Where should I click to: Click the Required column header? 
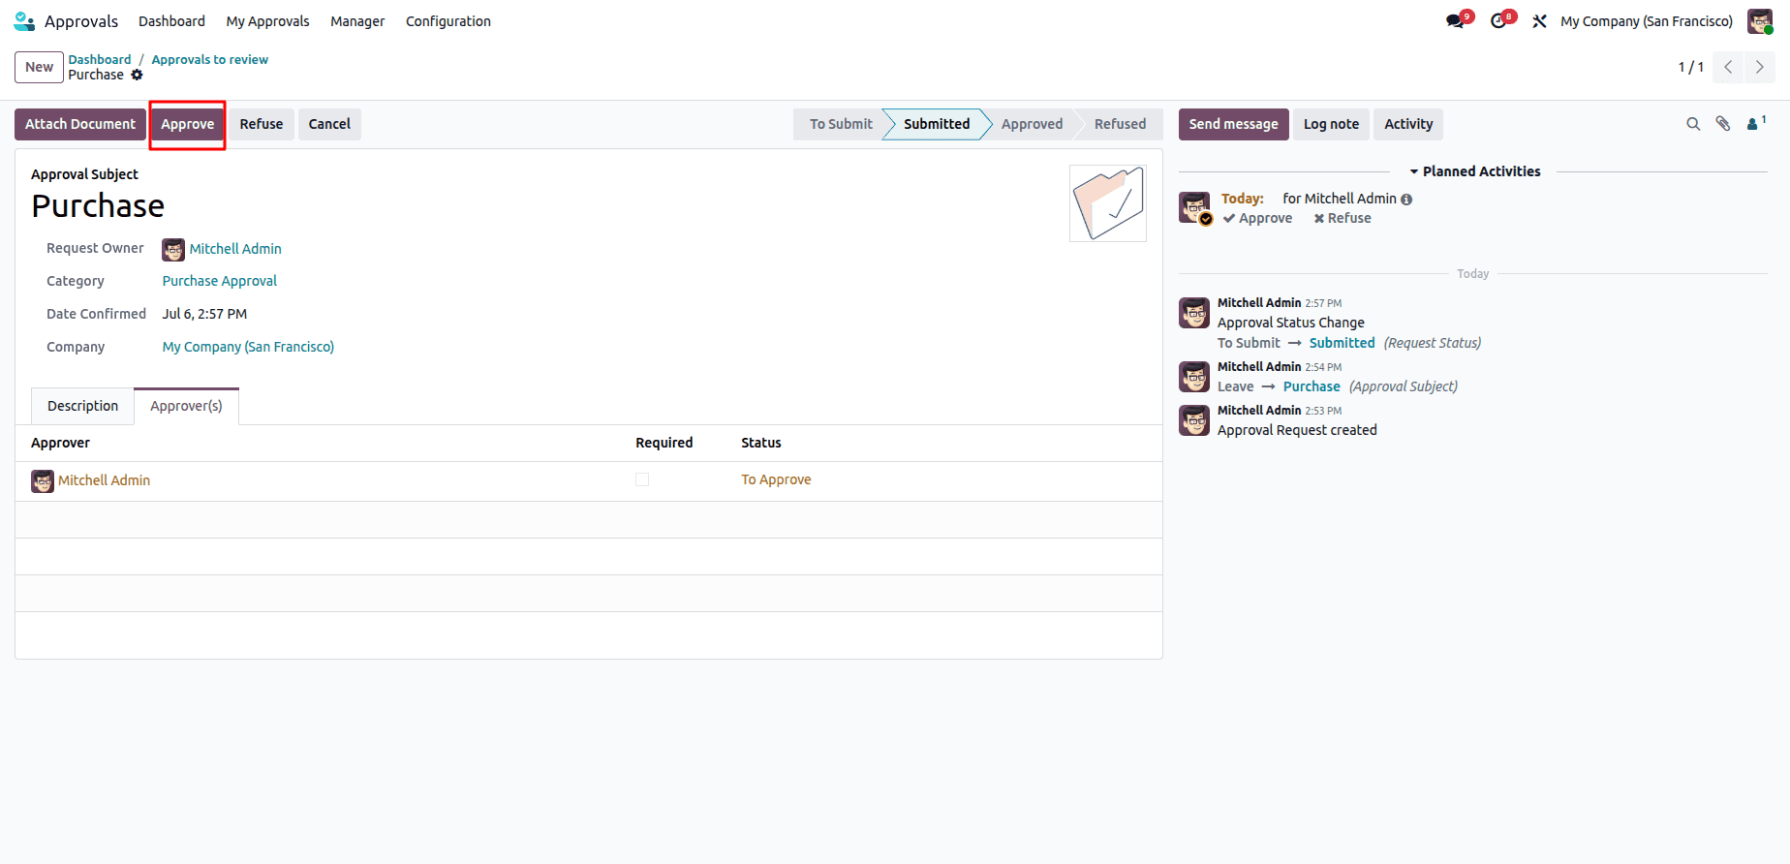pyautogui.click(x=664, y=443)
